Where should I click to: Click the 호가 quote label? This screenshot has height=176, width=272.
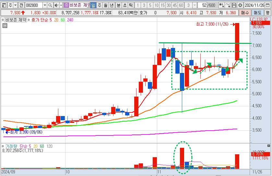(143, 13)
